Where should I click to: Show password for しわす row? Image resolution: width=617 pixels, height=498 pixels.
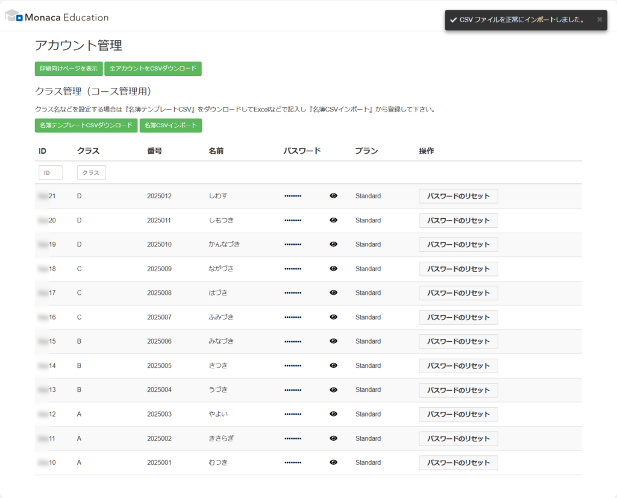click(333, 196)
